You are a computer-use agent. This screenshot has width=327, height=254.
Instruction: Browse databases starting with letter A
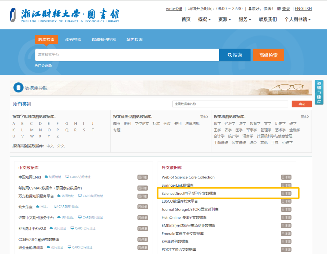(x=14, y=124)
